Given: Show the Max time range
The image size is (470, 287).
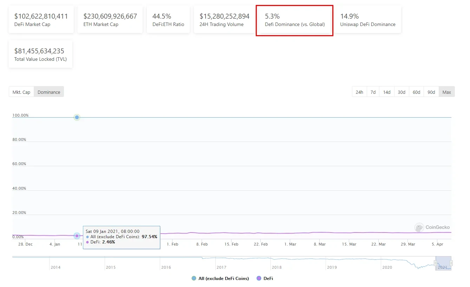Looking at the screenshot, I should point(446,92).
